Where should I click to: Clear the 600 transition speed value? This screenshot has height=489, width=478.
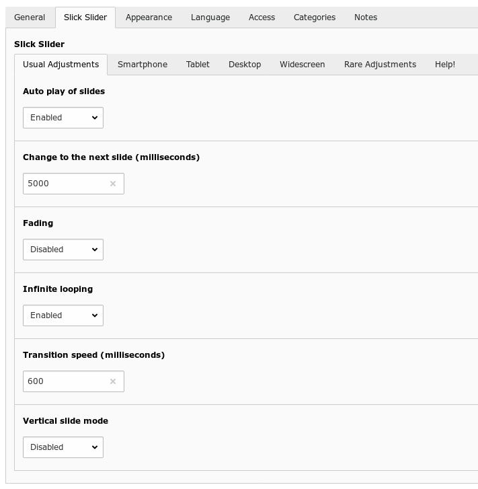tap(113, 381)
